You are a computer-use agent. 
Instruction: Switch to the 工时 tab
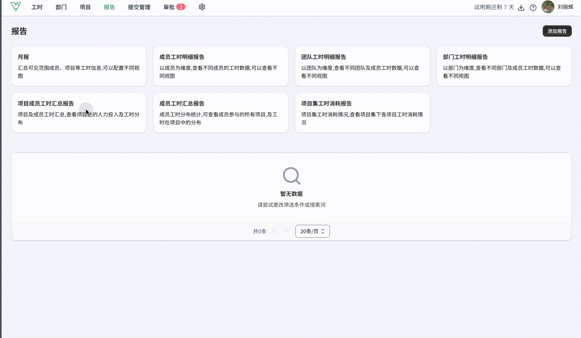tap(37, 7)
